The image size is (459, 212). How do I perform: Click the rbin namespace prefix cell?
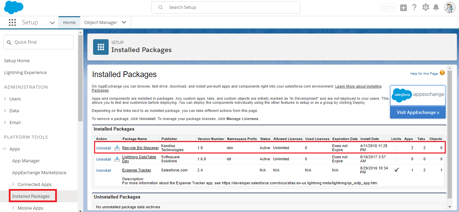[x=230, y=148]
